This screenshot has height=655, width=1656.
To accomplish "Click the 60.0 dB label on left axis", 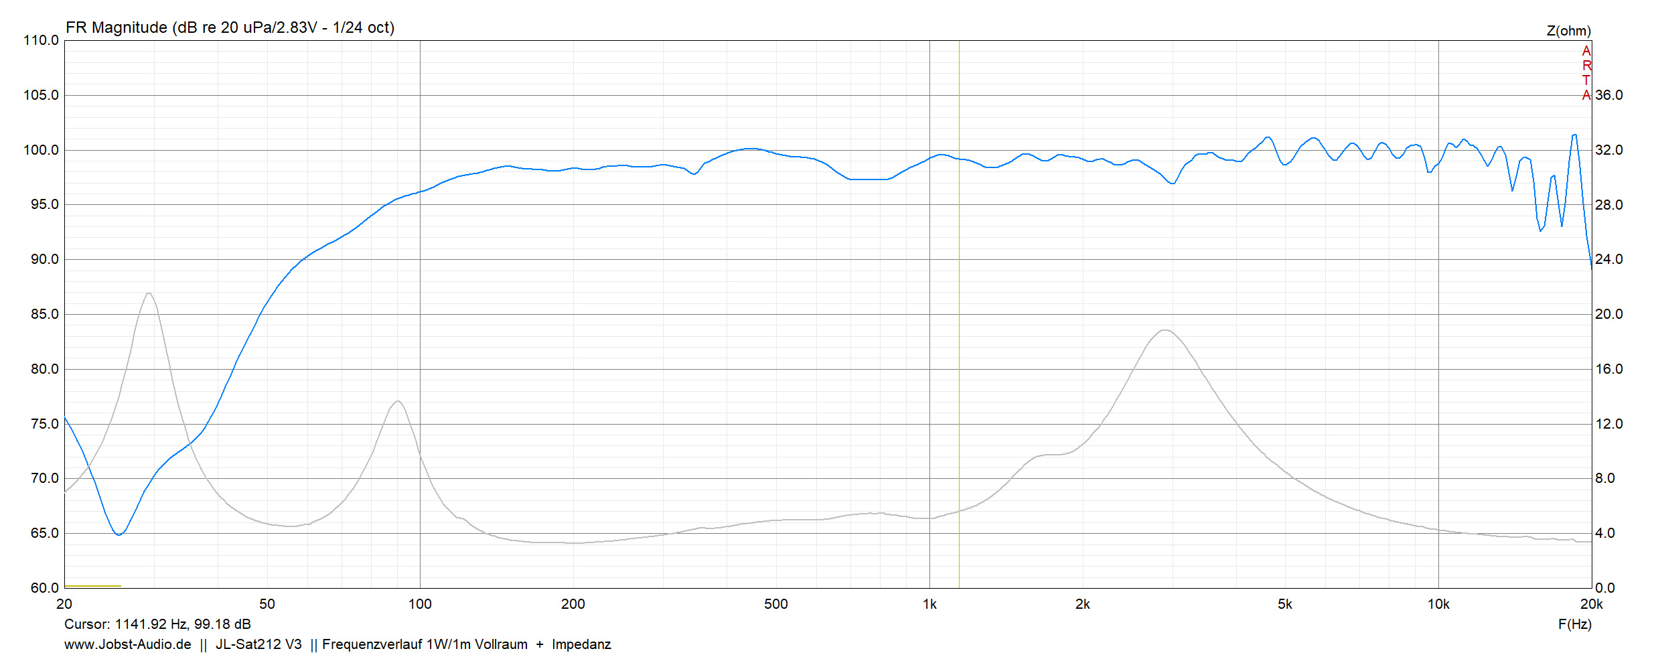I will pos(44,588).
